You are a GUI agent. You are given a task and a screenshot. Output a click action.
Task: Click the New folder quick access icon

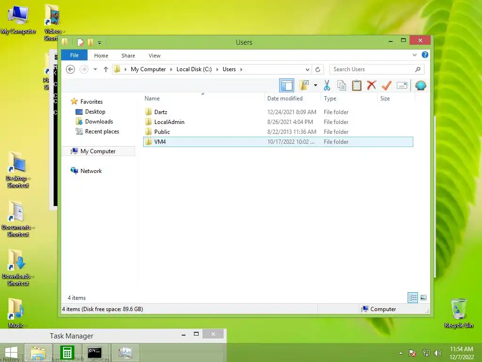pos(90,42)
